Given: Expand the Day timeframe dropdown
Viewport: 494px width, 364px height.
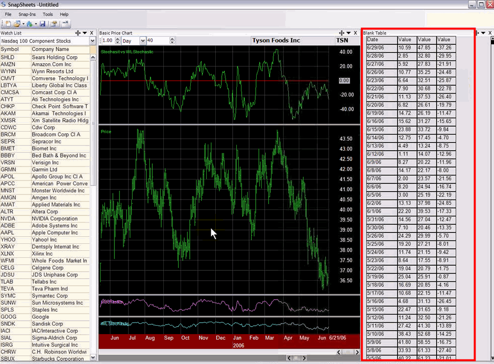Looking at the screenshot, I should pos(143,40).
